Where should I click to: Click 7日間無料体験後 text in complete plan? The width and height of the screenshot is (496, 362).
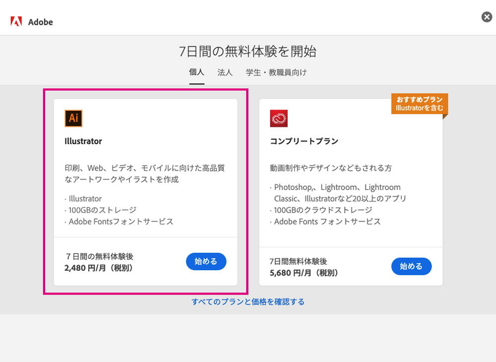click(x=298, y=261)
